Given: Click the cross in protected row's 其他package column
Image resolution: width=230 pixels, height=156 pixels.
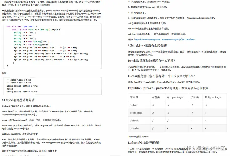Looking at the screenshot, I should (x=206, y=113).
